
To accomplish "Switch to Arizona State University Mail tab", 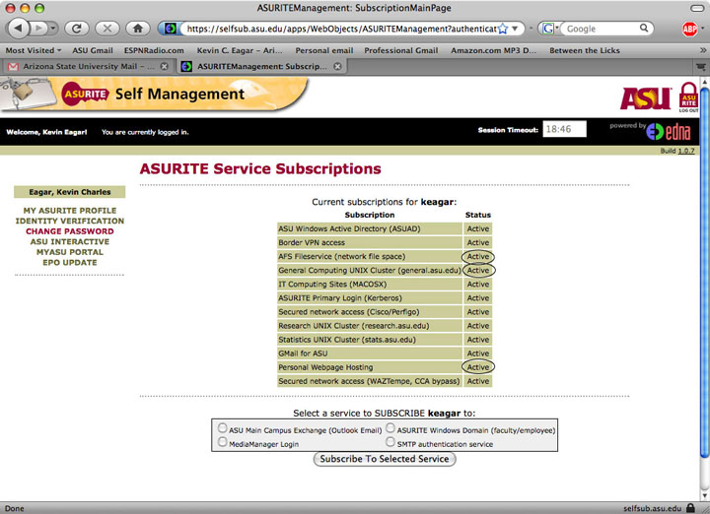I will (x=86, y=66).
